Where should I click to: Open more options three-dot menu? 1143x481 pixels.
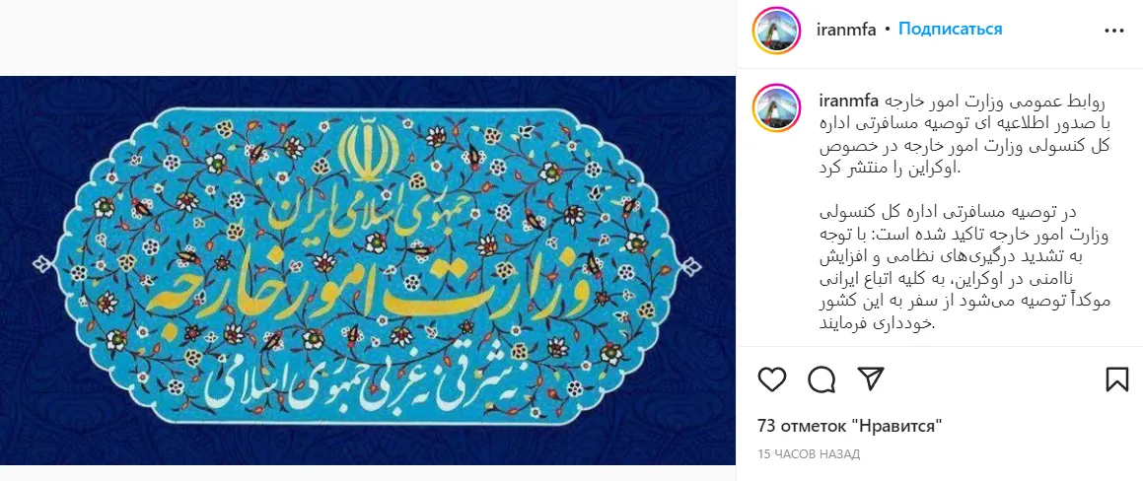pyautogui.click(x=1114, y=31)
